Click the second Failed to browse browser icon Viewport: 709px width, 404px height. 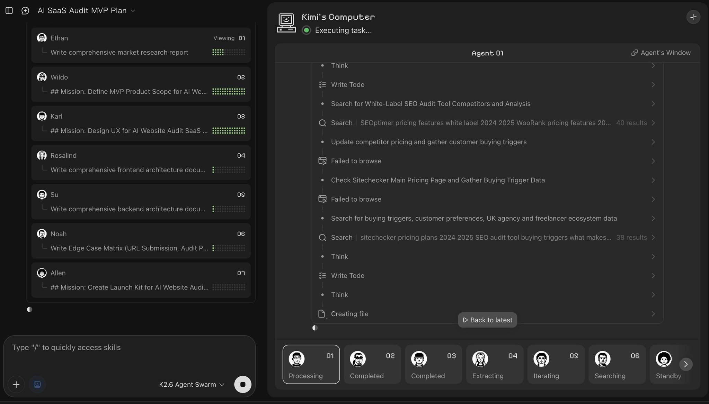click(x=322, y=199)
